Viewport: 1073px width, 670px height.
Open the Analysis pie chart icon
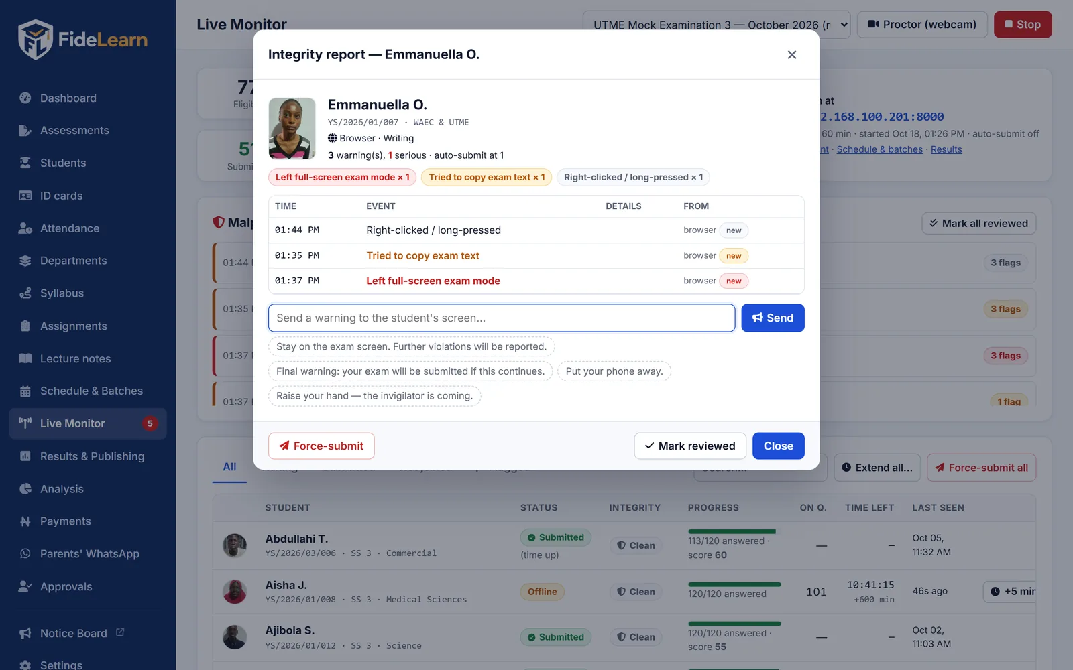(x=25, y=489)
